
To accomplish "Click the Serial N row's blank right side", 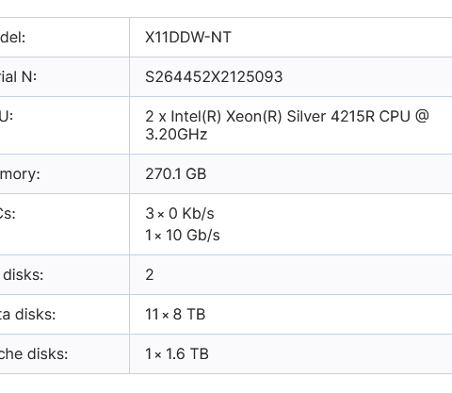I will (367, 77).
